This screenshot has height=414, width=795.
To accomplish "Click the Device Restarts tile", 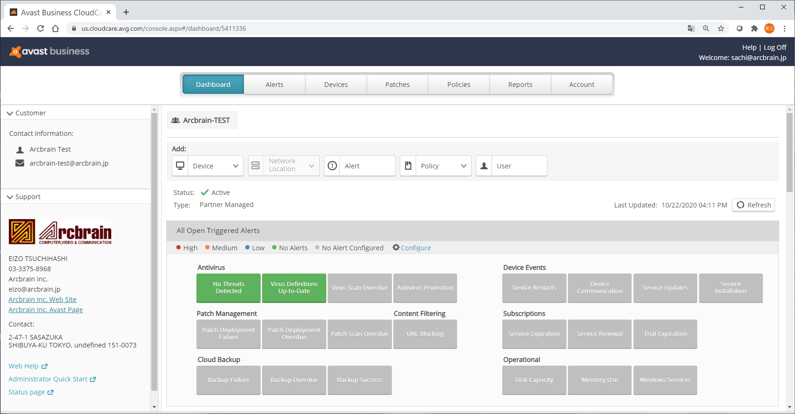I will 534,288.
